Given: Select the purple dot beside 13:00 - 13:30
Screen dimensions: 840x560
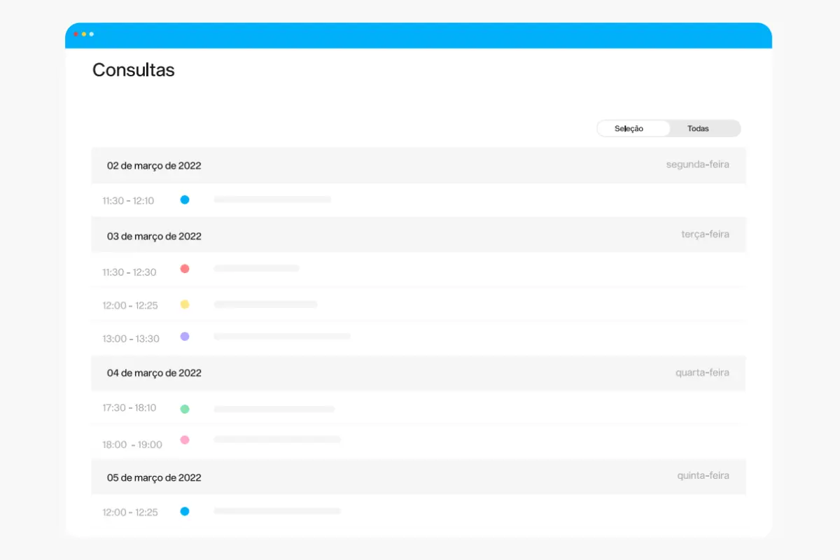Looking at the screenshot, I should [185, 337].
